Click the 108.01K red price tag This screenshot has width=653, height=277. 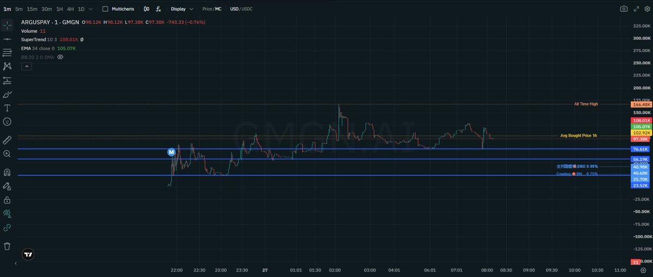coord(640,120)
